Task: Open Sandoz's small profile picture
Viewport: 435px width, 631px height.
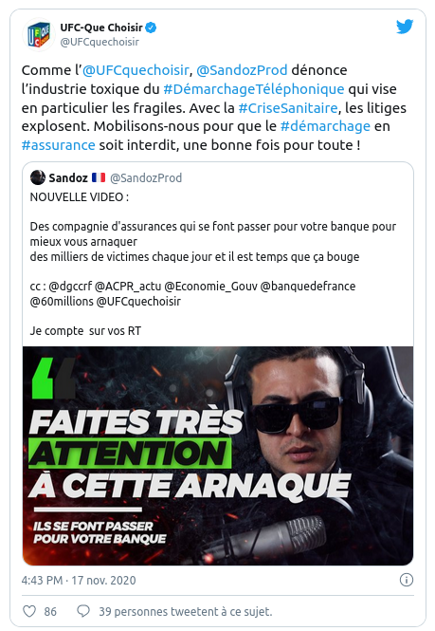Action: 38,177
